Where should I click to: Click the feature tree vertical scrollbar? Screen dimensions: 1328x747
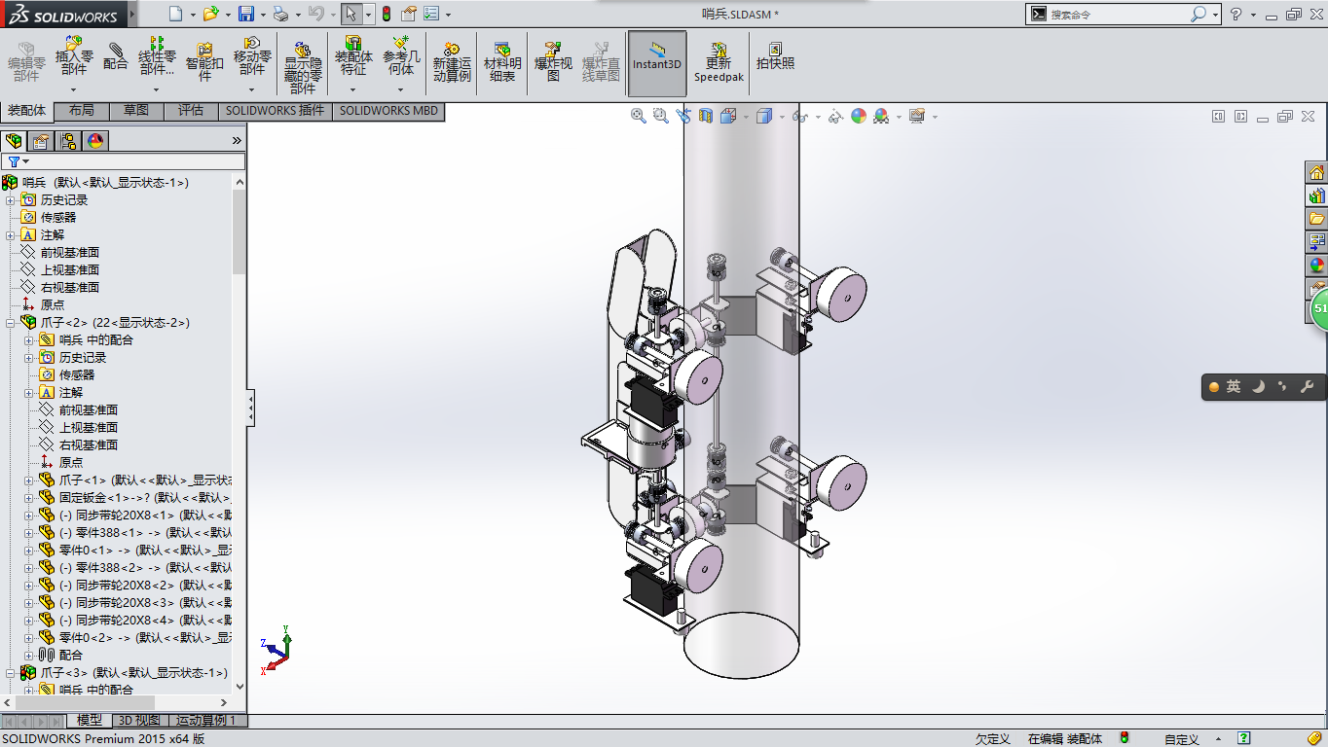(240, 231)
